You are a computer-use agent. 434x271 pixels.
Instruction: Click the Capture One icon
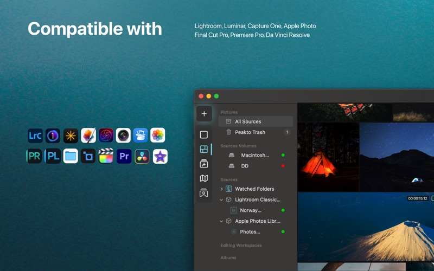tap(53, 135)
